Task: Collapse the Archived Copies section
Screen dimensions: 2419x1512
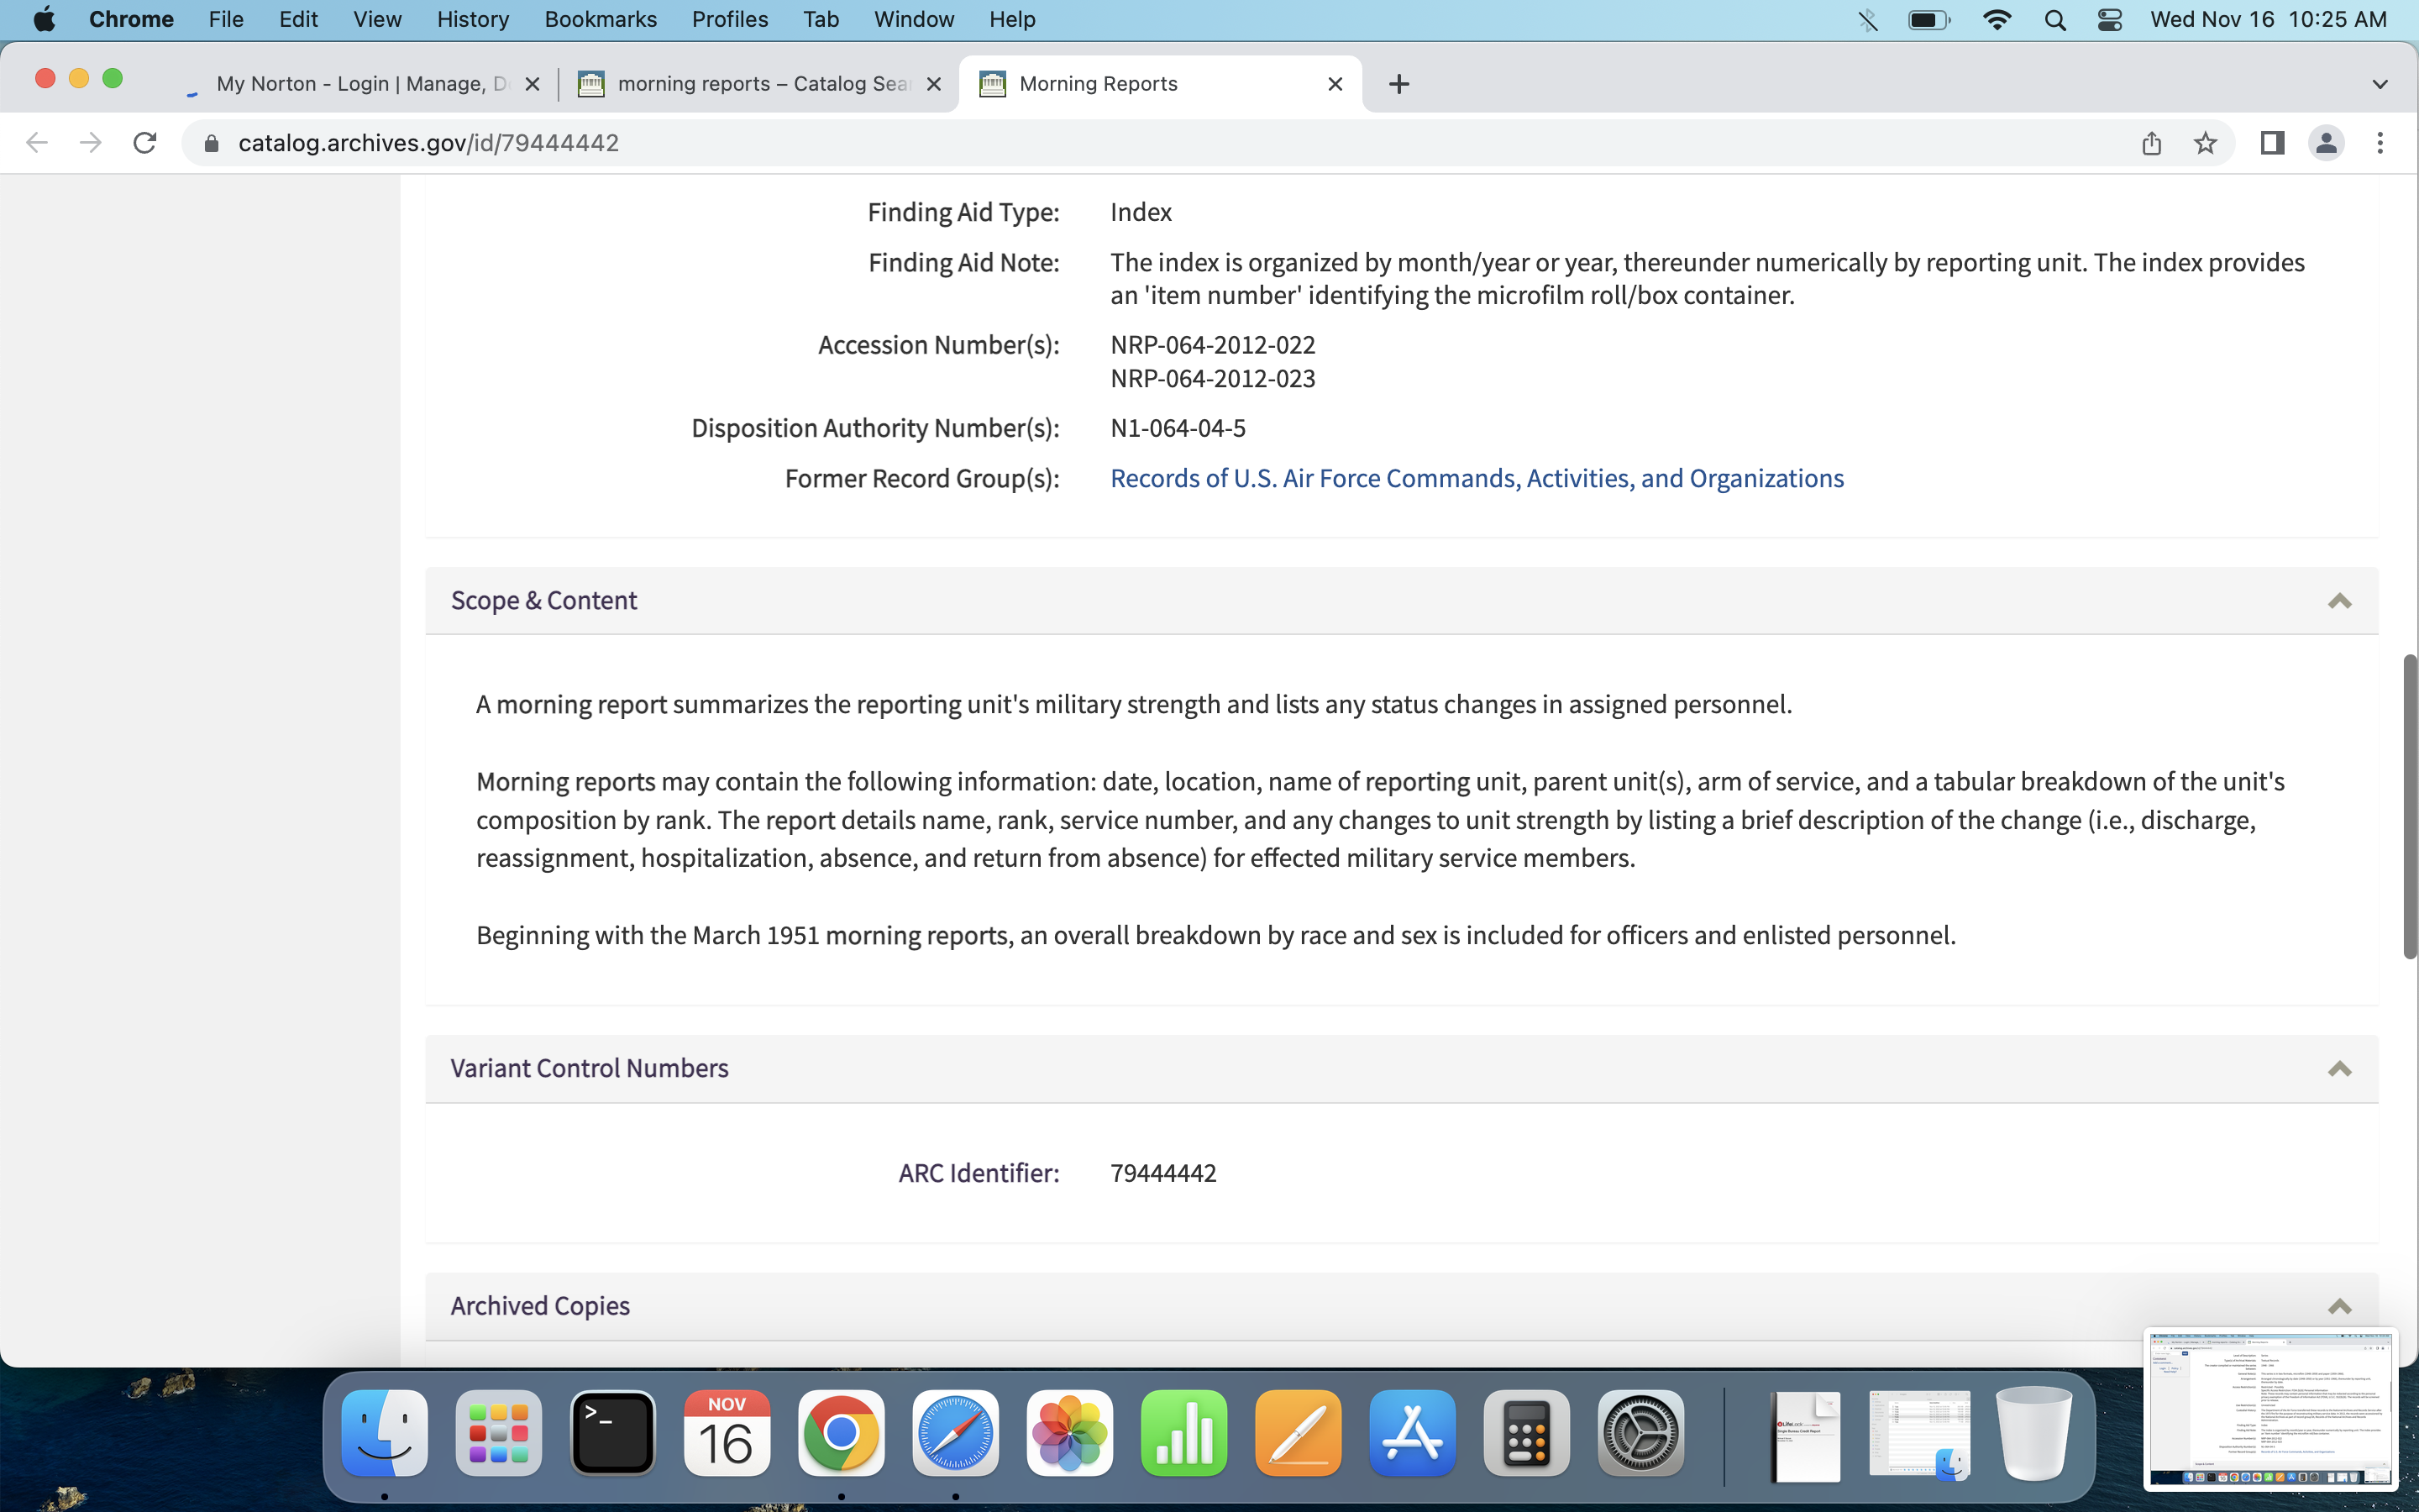Action: (2339, 1306)
